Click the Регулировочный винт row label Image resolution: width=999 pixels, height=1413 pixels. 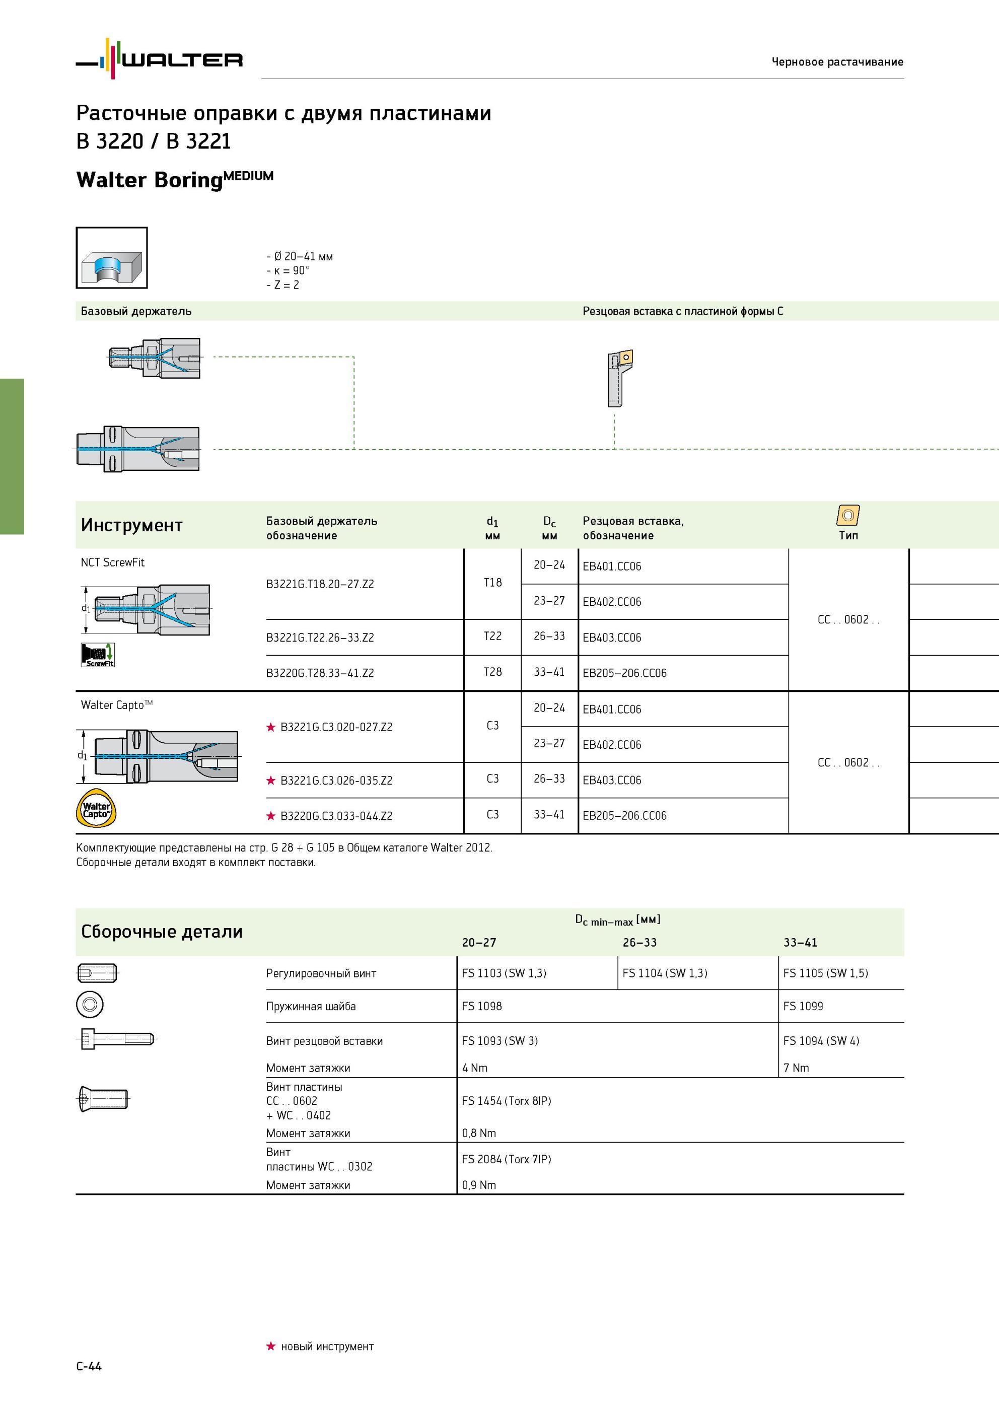(321, 973)
